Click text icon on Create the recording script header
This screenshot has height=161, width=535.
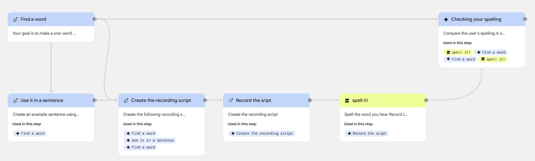coord(126,100)
